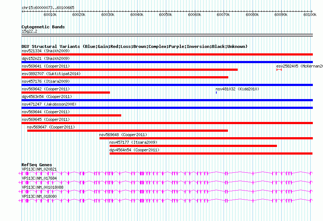The height and width of the screenshot is (221, 323).
Task: Click the Cytogenetic Bands track heading
Action: [x=43, y=27]
